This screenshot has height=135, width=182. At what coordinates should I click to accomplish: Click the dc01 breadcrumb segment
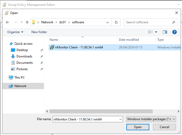click(63, 22)
